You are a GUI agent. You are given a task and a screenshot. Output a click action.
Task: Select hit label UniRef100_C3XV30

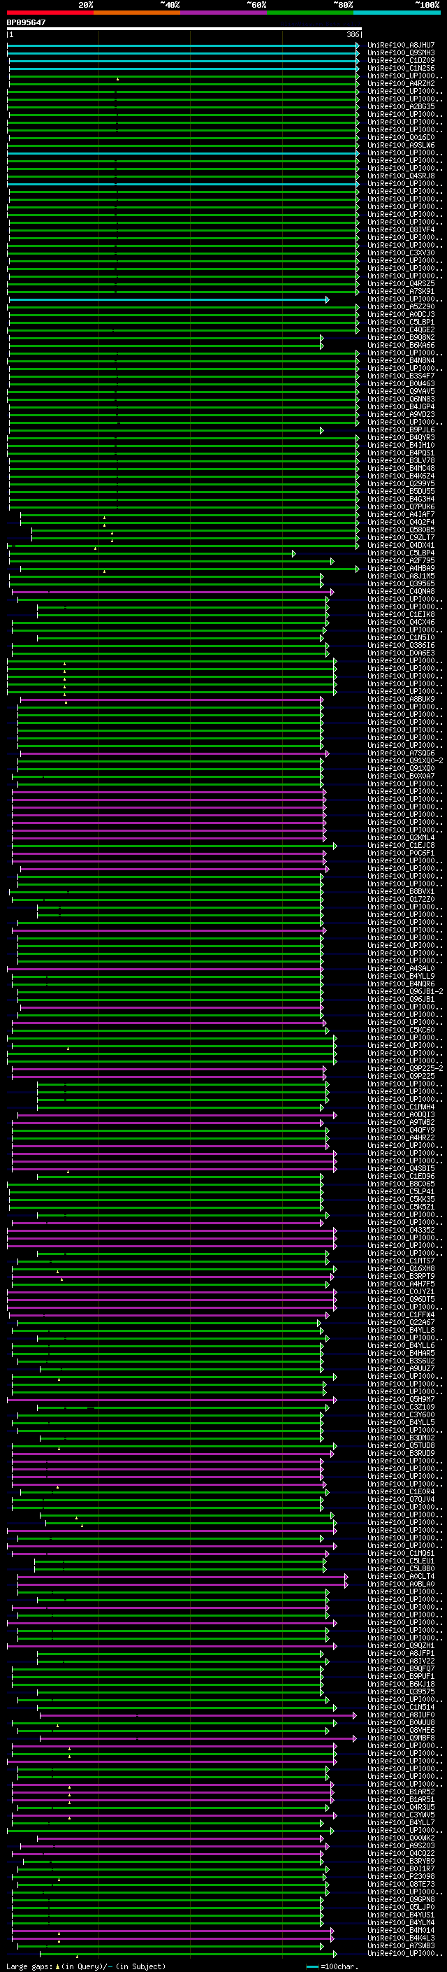coord(401,253)
